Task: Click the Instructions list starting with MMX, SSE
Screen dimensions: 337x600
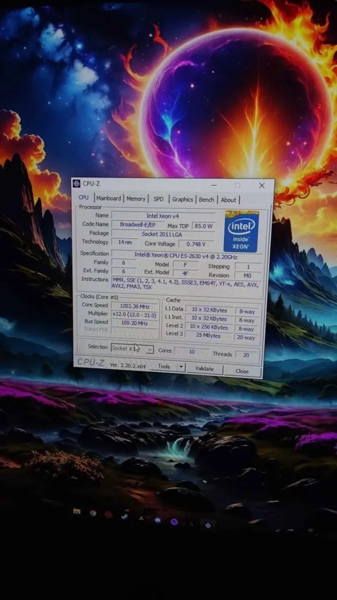Action: click(x=186, y=283)
